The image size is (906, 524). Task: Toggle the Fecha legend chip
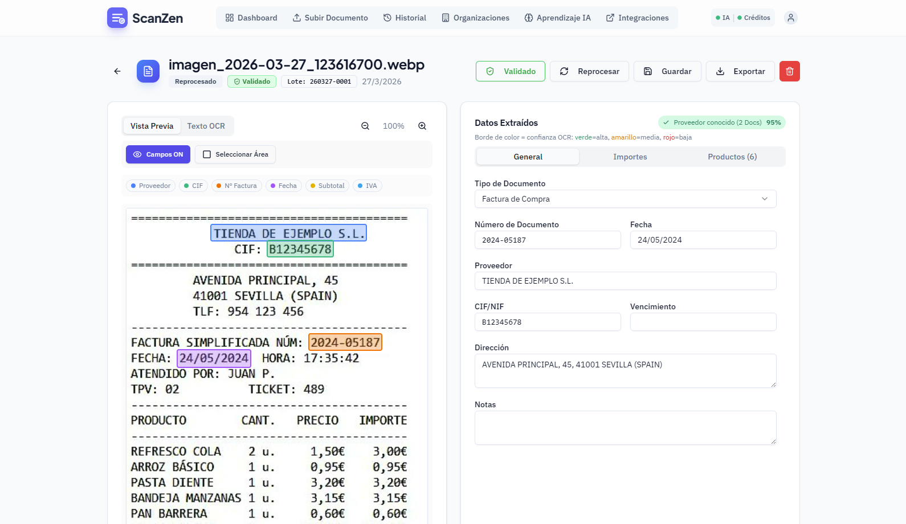pos(284,186)
